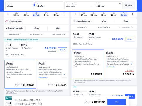This screenshot has height=106, width=142.
Task: Show later outbound dates with right arrow
Action: pos(65,14)
